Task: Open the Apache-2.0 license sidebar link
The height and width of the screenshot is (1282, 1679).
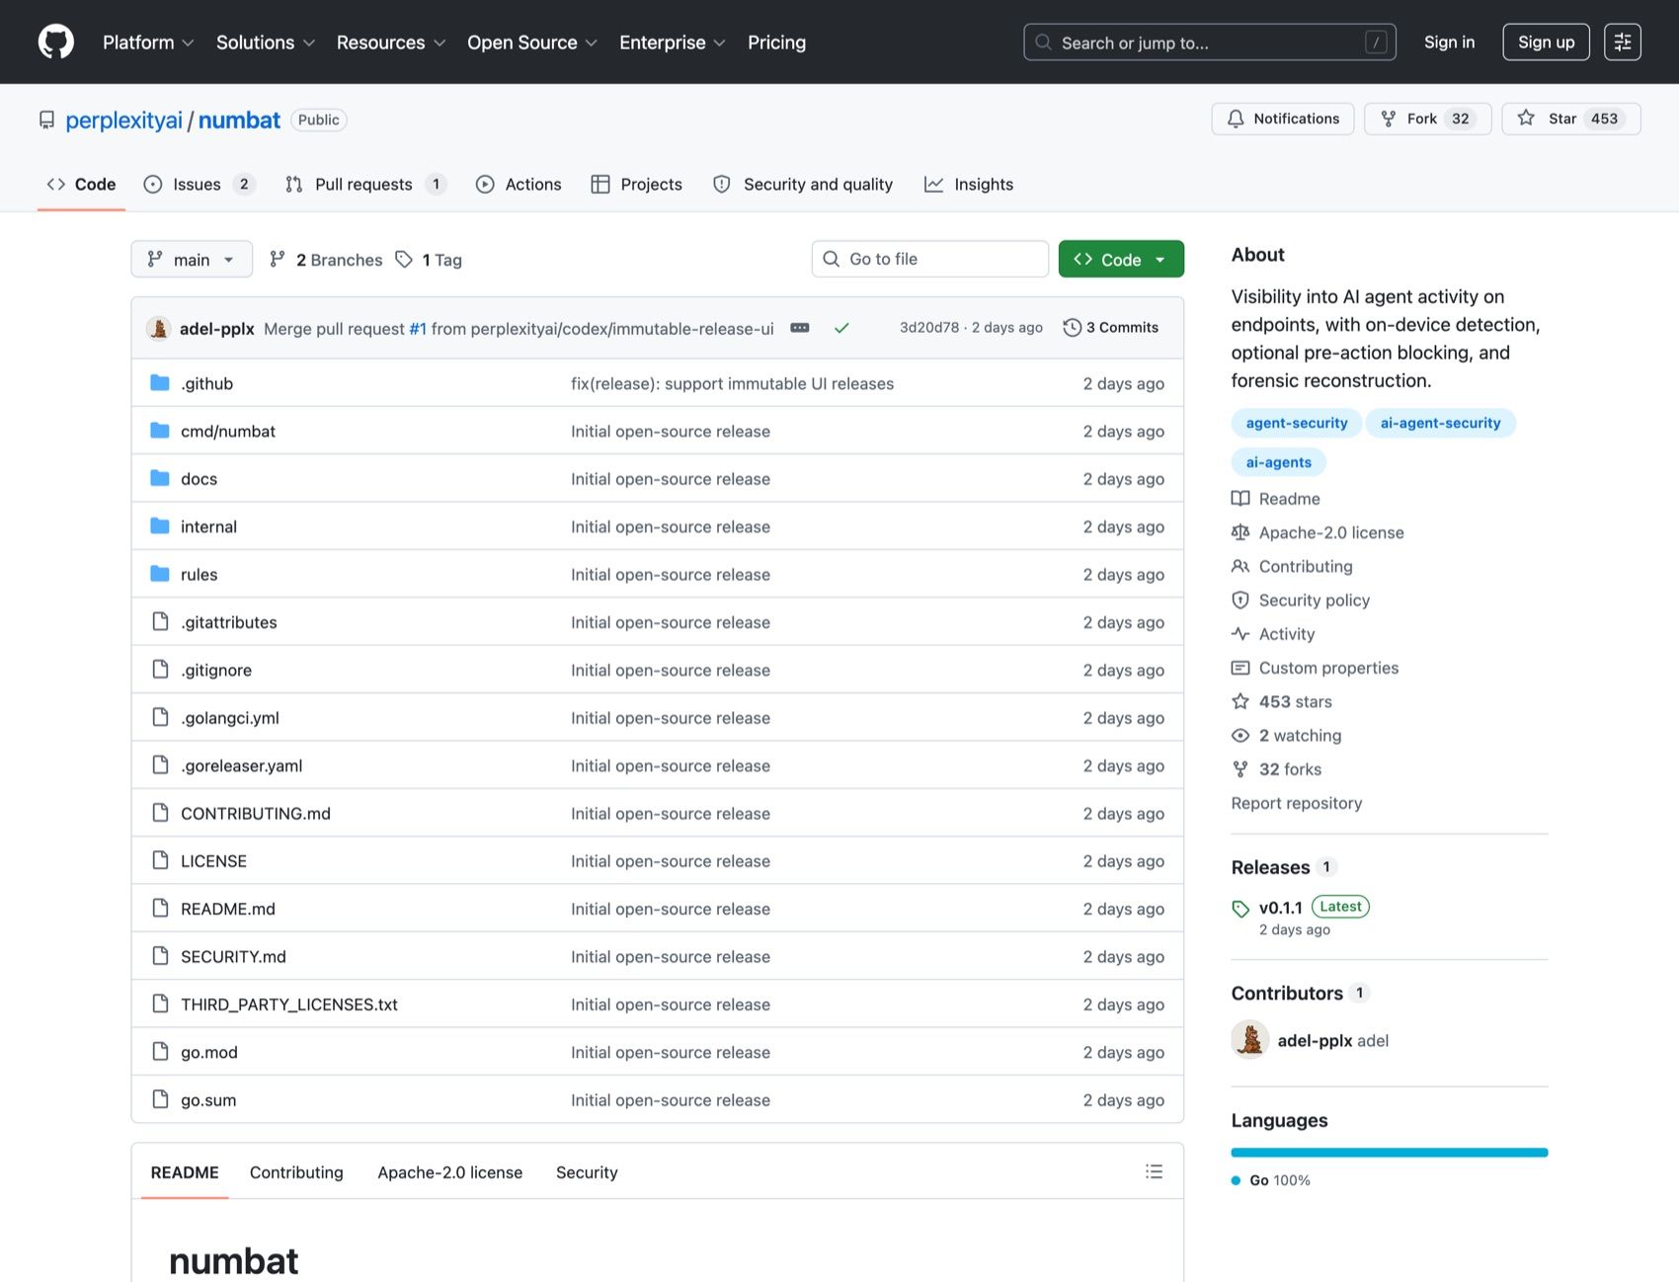Action: tap(1318, 532)
